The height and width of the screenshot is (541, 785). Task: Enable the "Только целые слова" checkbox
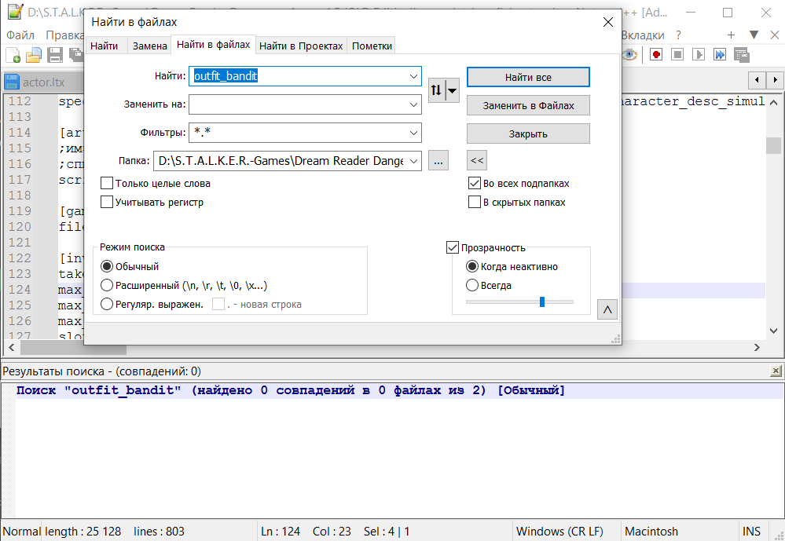[x=107, y=184]
